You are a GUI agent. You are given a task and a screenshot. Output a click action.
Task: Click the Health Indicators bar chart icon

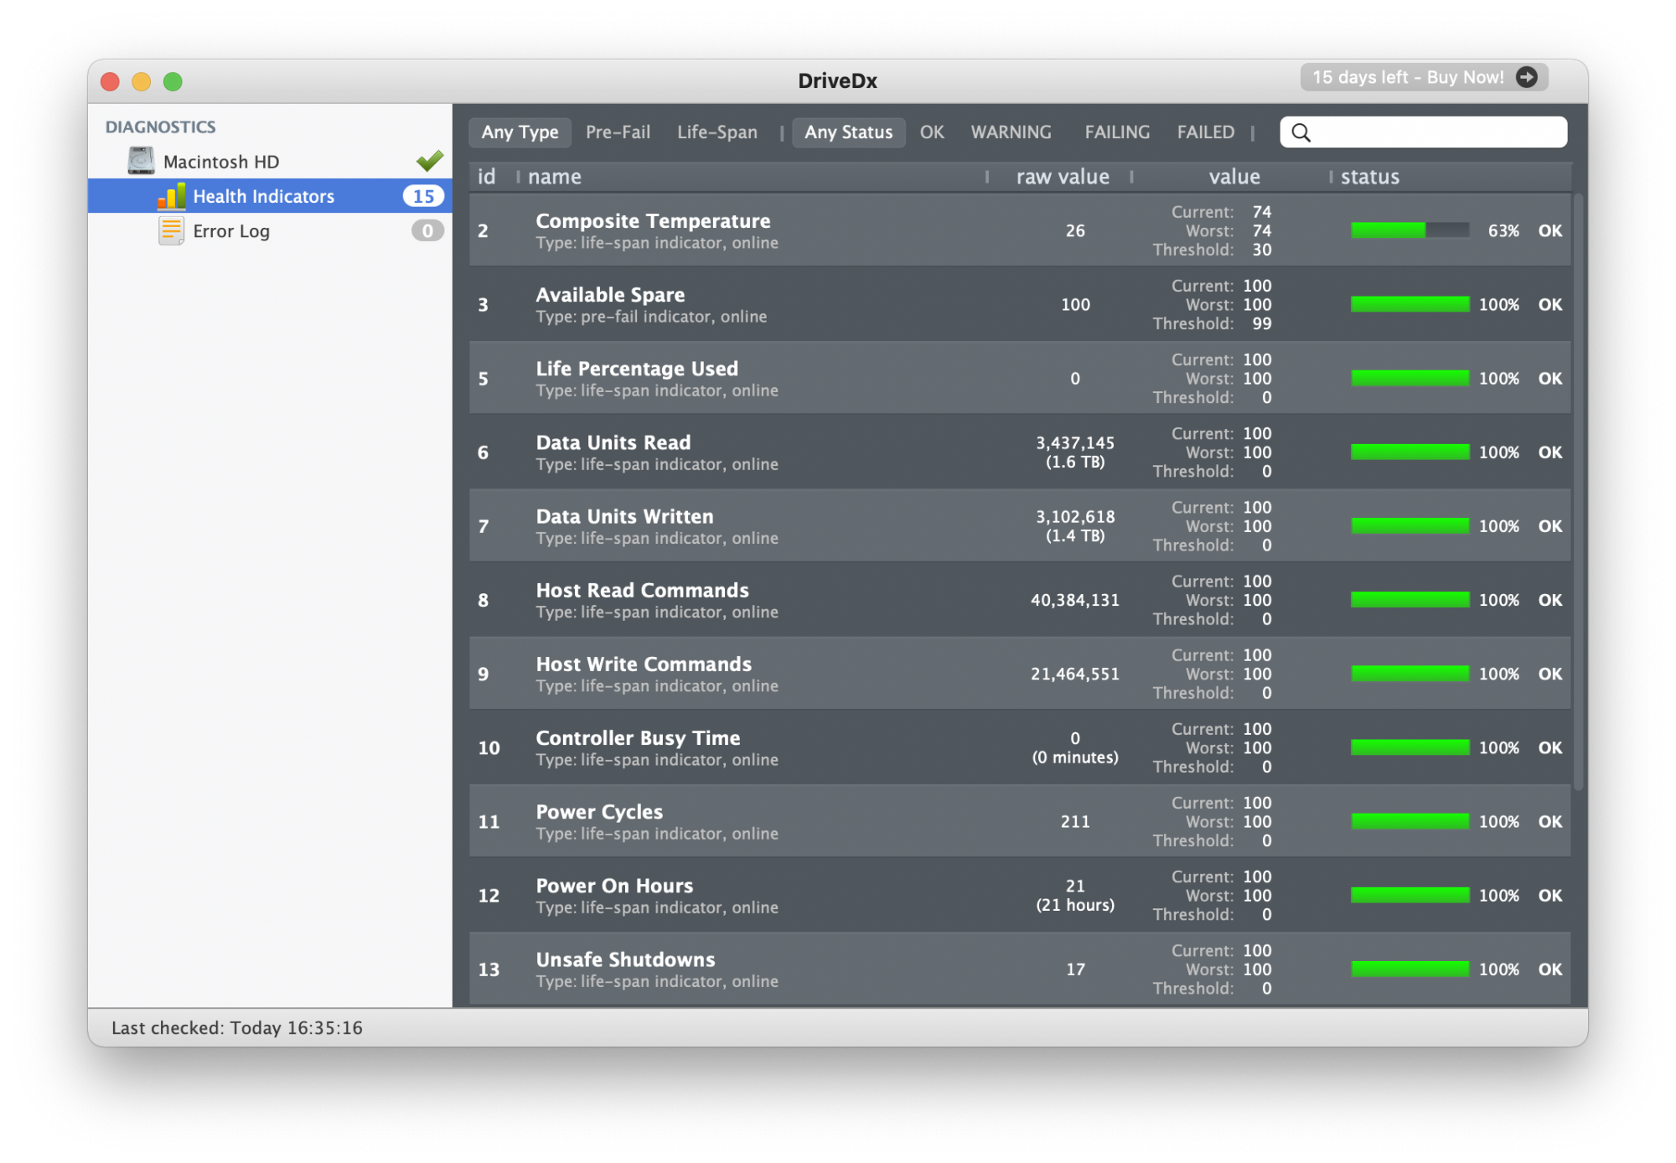point(171,196)
